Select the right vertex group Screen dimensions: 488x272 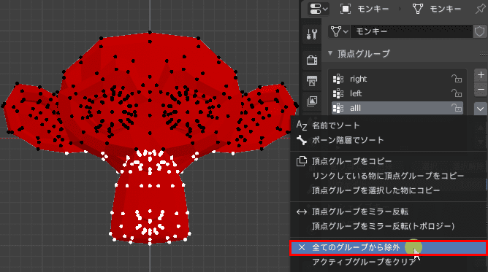pos(397,79)
